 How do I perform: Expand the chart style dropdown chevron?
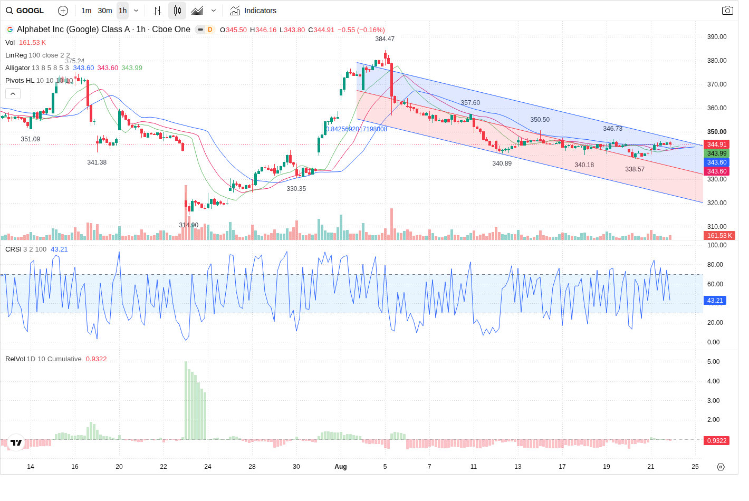214,11
